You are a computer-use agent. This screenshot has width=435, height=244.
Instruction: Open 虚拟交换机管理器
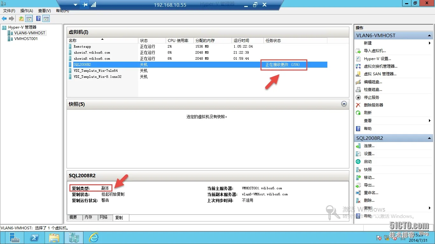[381, 66]
